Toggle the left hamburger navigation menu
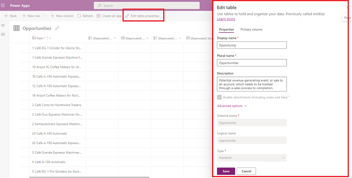Image resolution: width=352 pixels, height=178 pixels. pos(3,26)
